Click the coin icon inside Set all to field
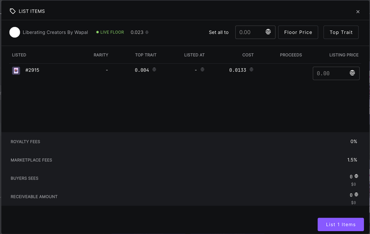 point(268,32)
